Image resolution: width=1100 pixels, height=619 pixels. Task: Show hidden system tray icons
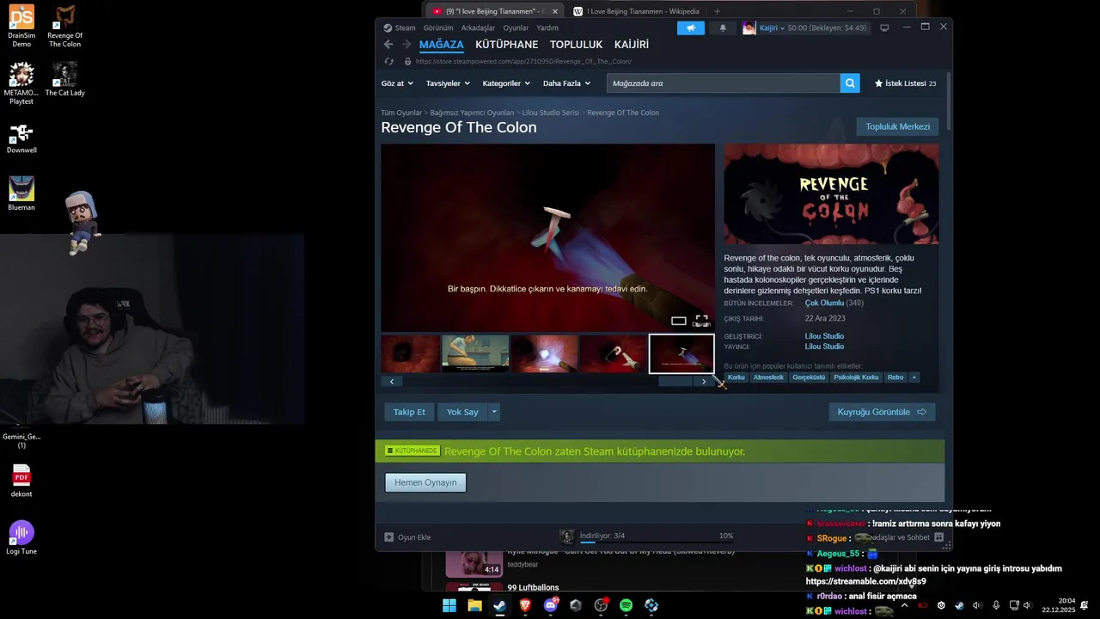click(904, 605)
